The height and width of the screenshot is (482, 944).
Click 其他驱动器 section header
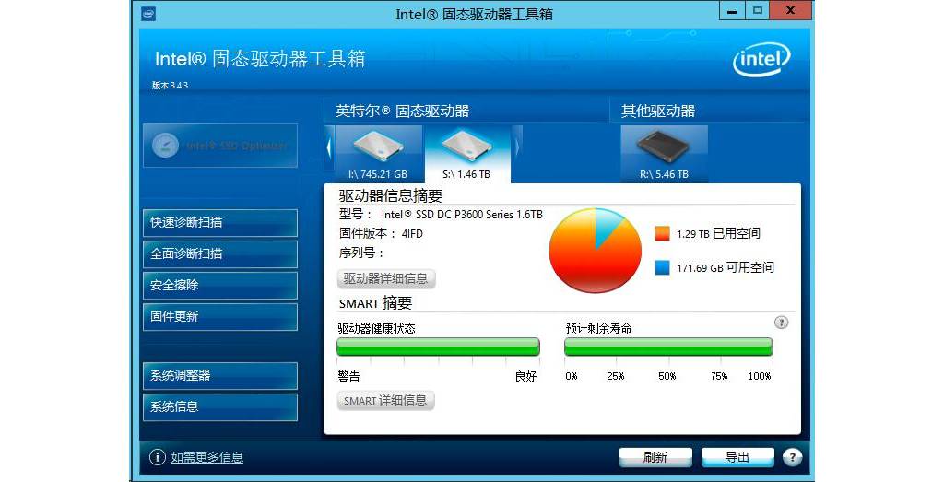point(658,112)
